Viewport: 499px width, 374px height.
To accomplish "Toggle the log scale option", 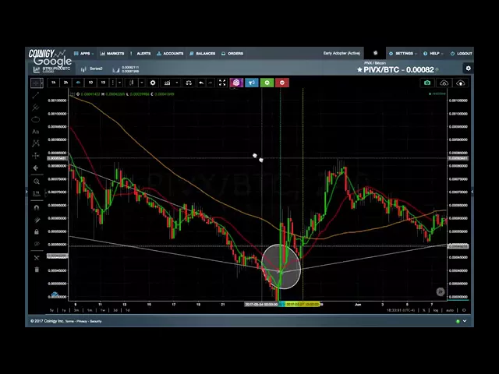I will [436, 310].
